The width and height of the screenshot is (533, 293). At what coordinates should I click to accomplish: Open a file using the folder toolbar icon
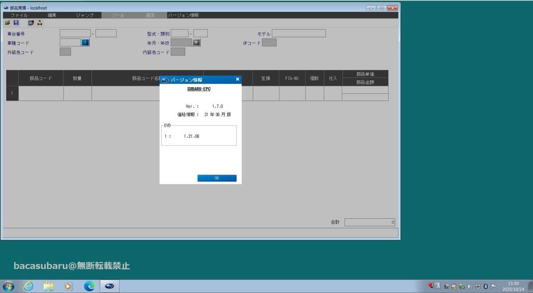point(8,23)
